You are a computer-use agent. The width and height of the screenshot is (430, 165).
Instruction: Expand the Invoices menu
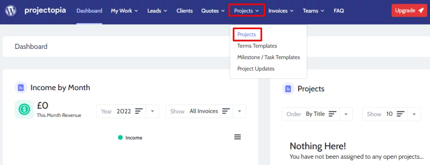click(x=281, y=11)
